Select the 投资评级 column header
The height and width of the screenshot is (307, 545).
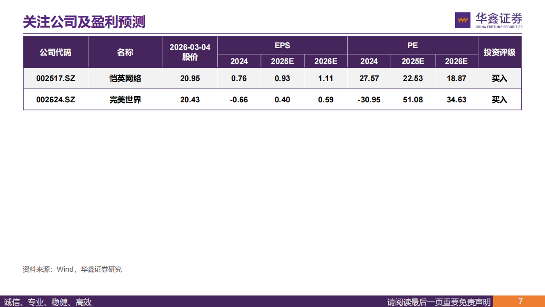[499, 52]
